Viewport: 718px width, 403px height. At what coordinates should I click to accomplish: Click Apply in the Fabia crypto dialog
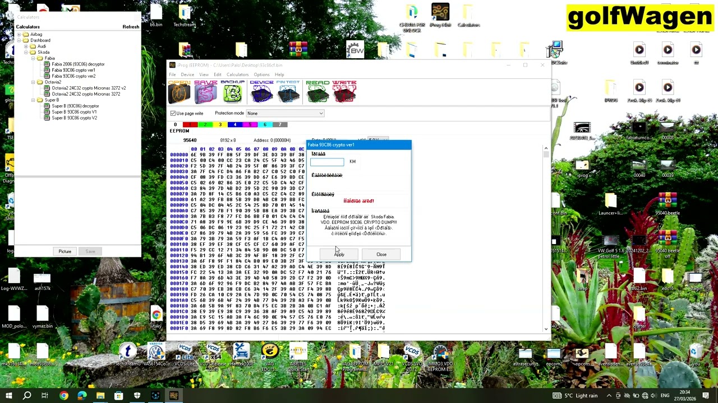(x=339, y=255)
